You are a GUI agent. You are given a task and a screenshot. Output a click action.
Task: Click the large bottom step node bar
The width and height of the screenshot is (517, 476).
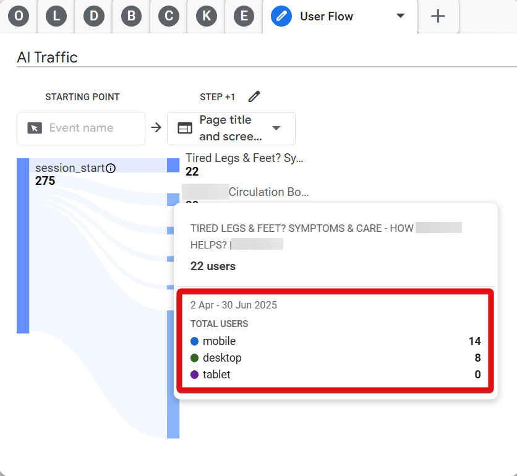tap(173, 375)
